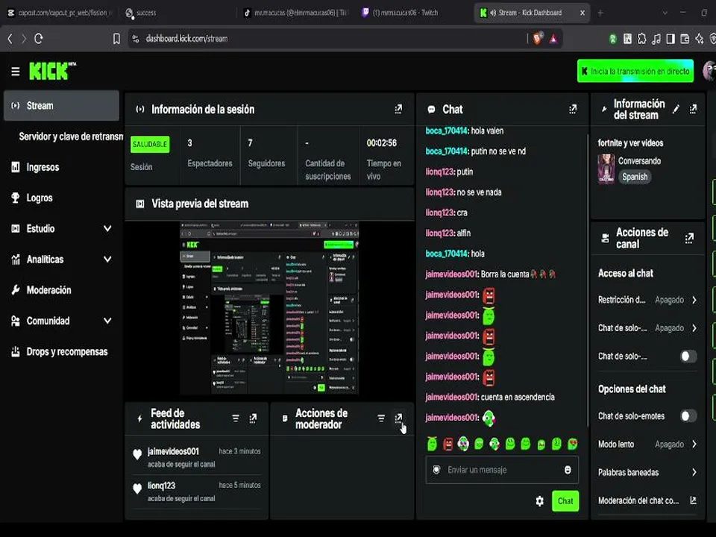Viewport: 716px width, 537px height.
Task: Click the Spanish language tag
Action: coord(635,177)
